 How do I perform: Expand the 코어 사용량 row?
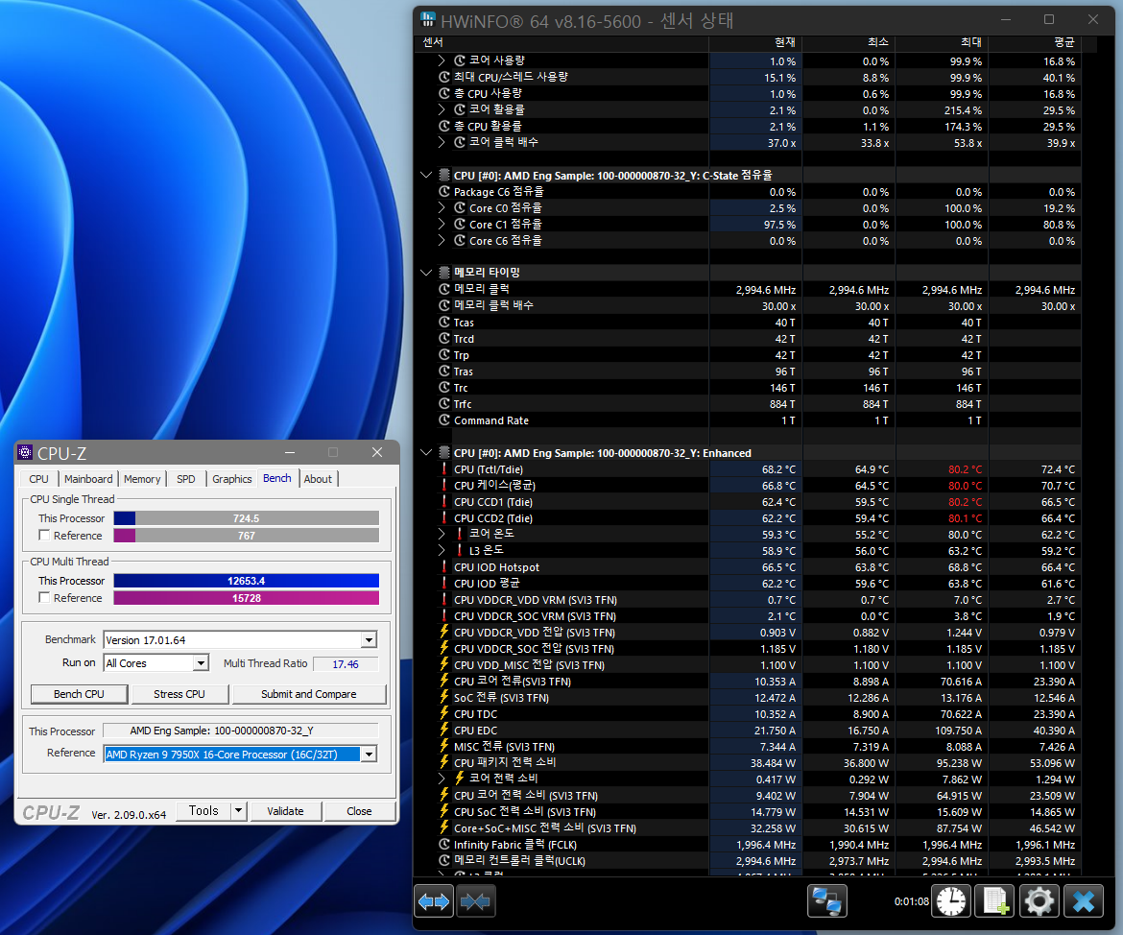pyautogui.click(x=442, y=60)
